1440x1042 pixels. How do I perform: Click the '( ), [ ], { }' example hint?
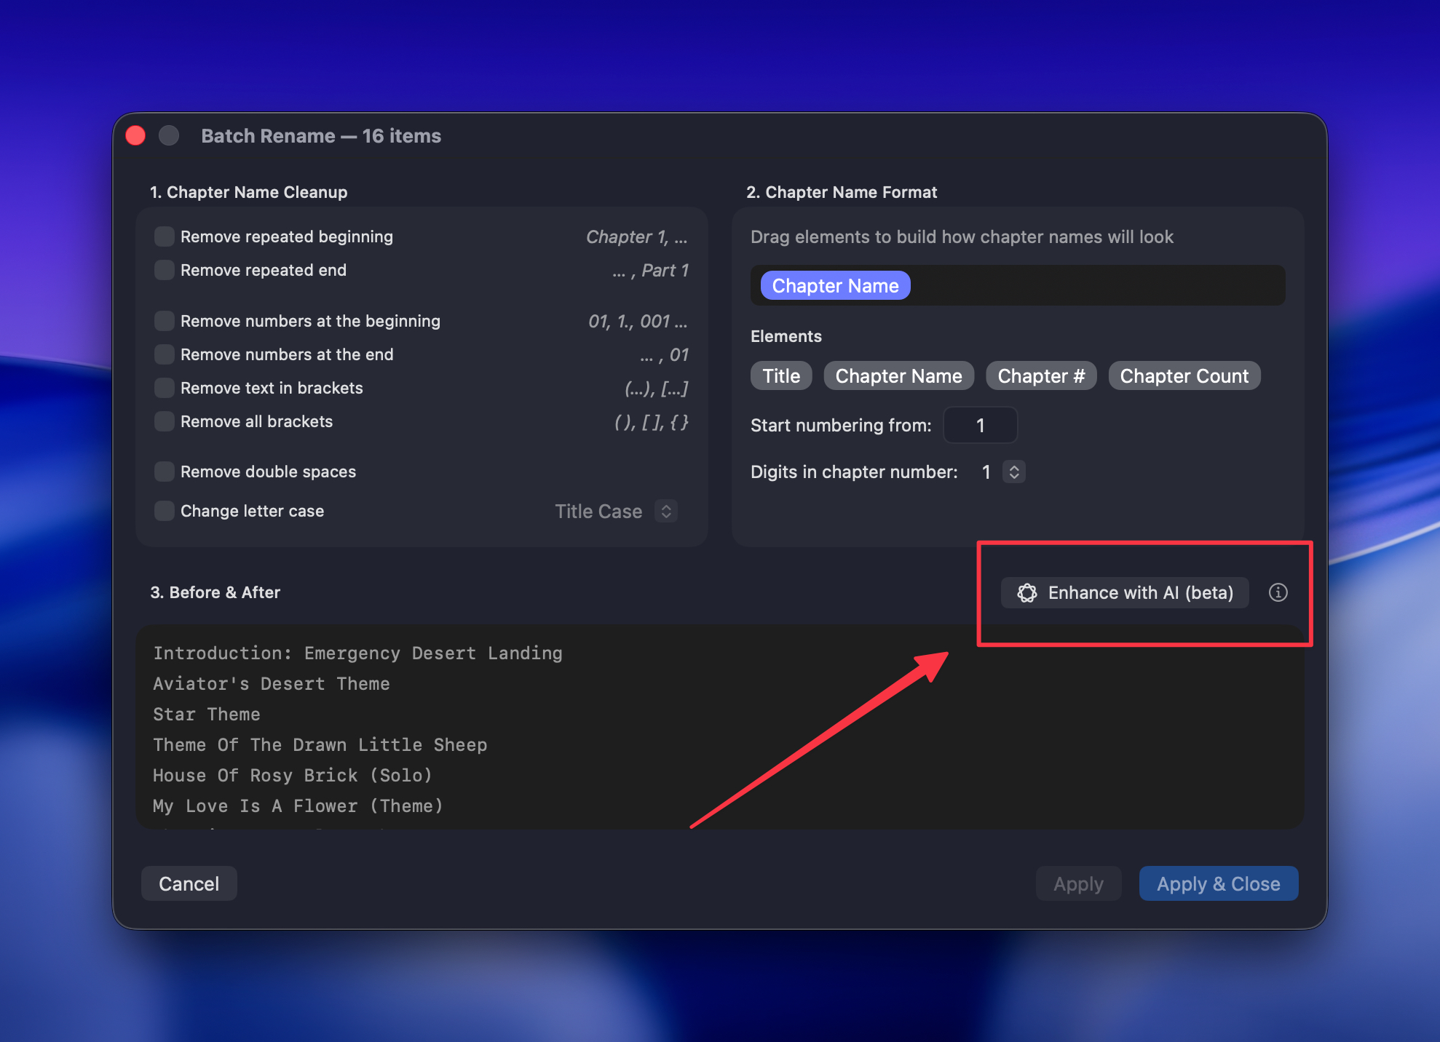[652, 421]
